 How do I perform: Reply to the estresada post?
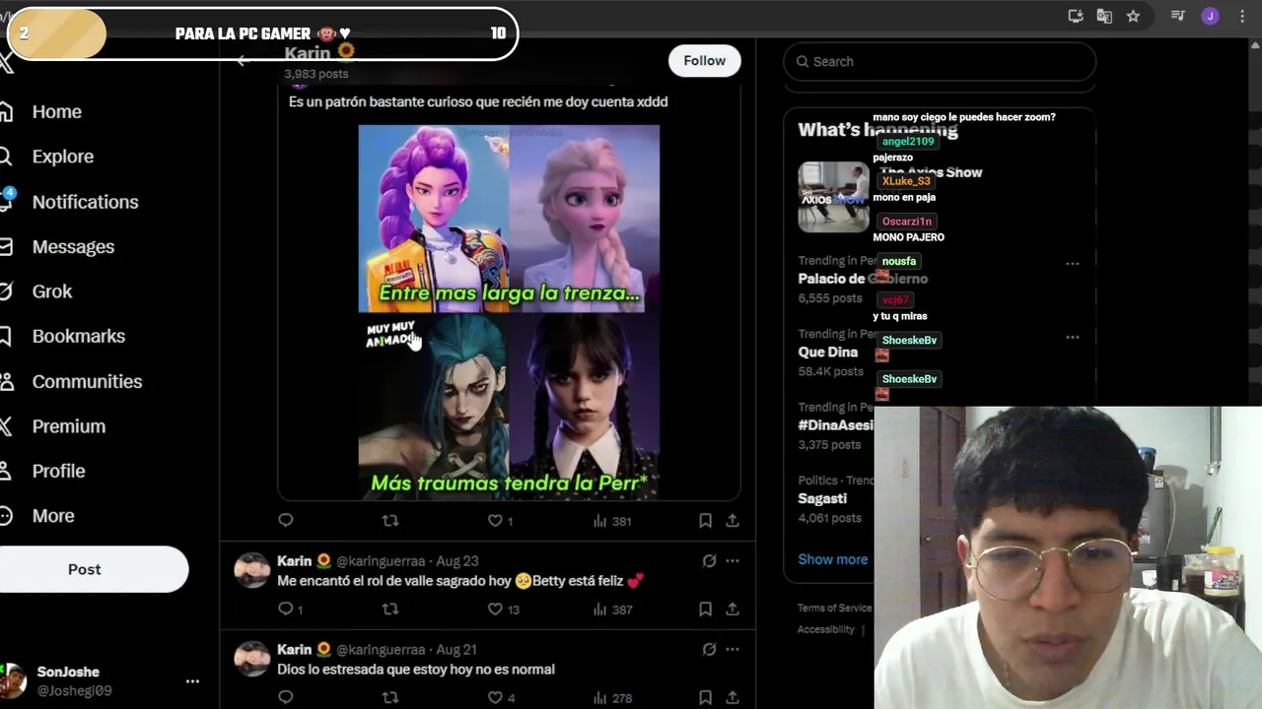tap(286, 697)
